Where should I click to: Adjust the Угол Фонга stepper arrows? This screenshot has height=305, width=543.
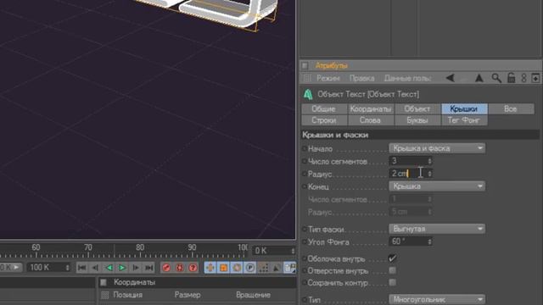point(430,241)
